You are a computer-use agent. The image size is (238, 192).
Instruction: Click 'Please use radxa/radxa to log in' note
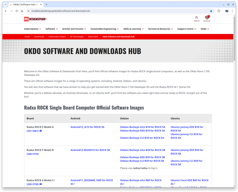tap(139, 168)
